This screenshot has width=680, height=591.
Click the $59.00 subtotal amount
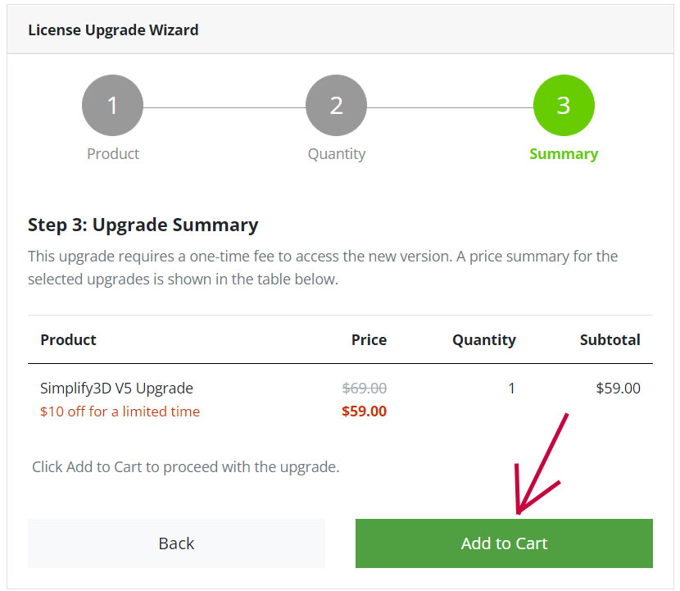618,389
